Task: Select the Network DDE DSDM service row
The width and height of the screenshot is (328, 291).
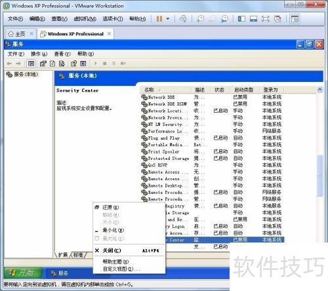Action: (x=212, y=104)
